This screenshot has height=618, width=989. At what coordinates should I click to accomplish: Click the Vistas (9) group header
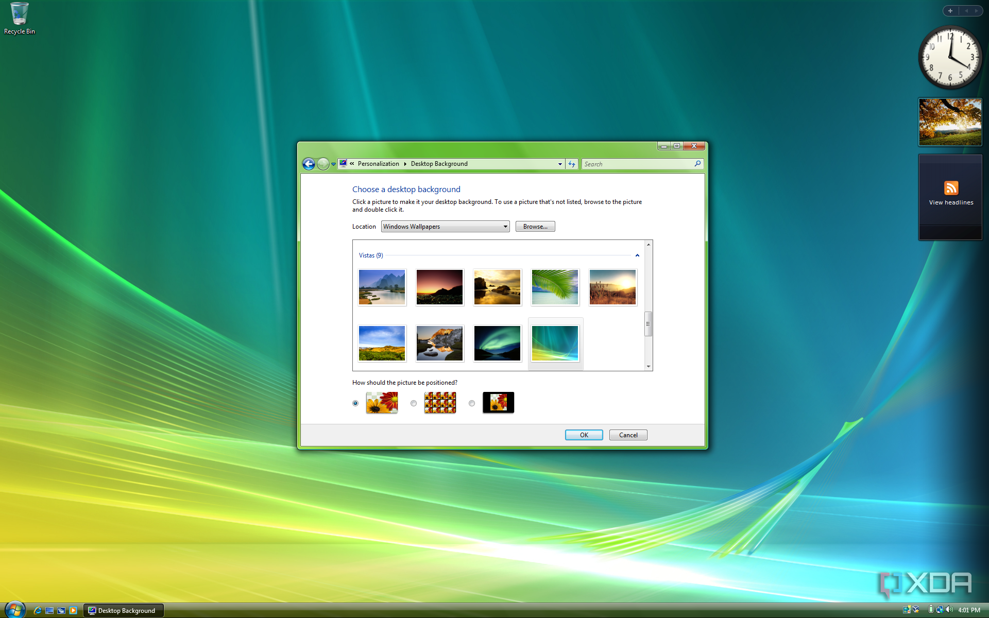(x=371, y=255)
